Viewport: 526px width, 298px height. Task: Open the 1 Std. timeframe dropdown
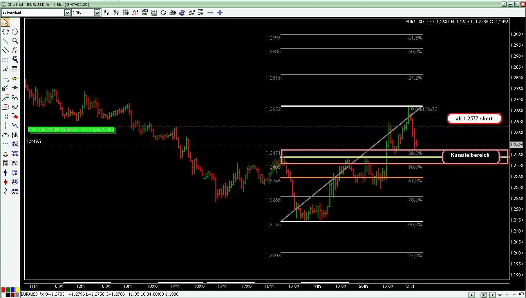97,13
